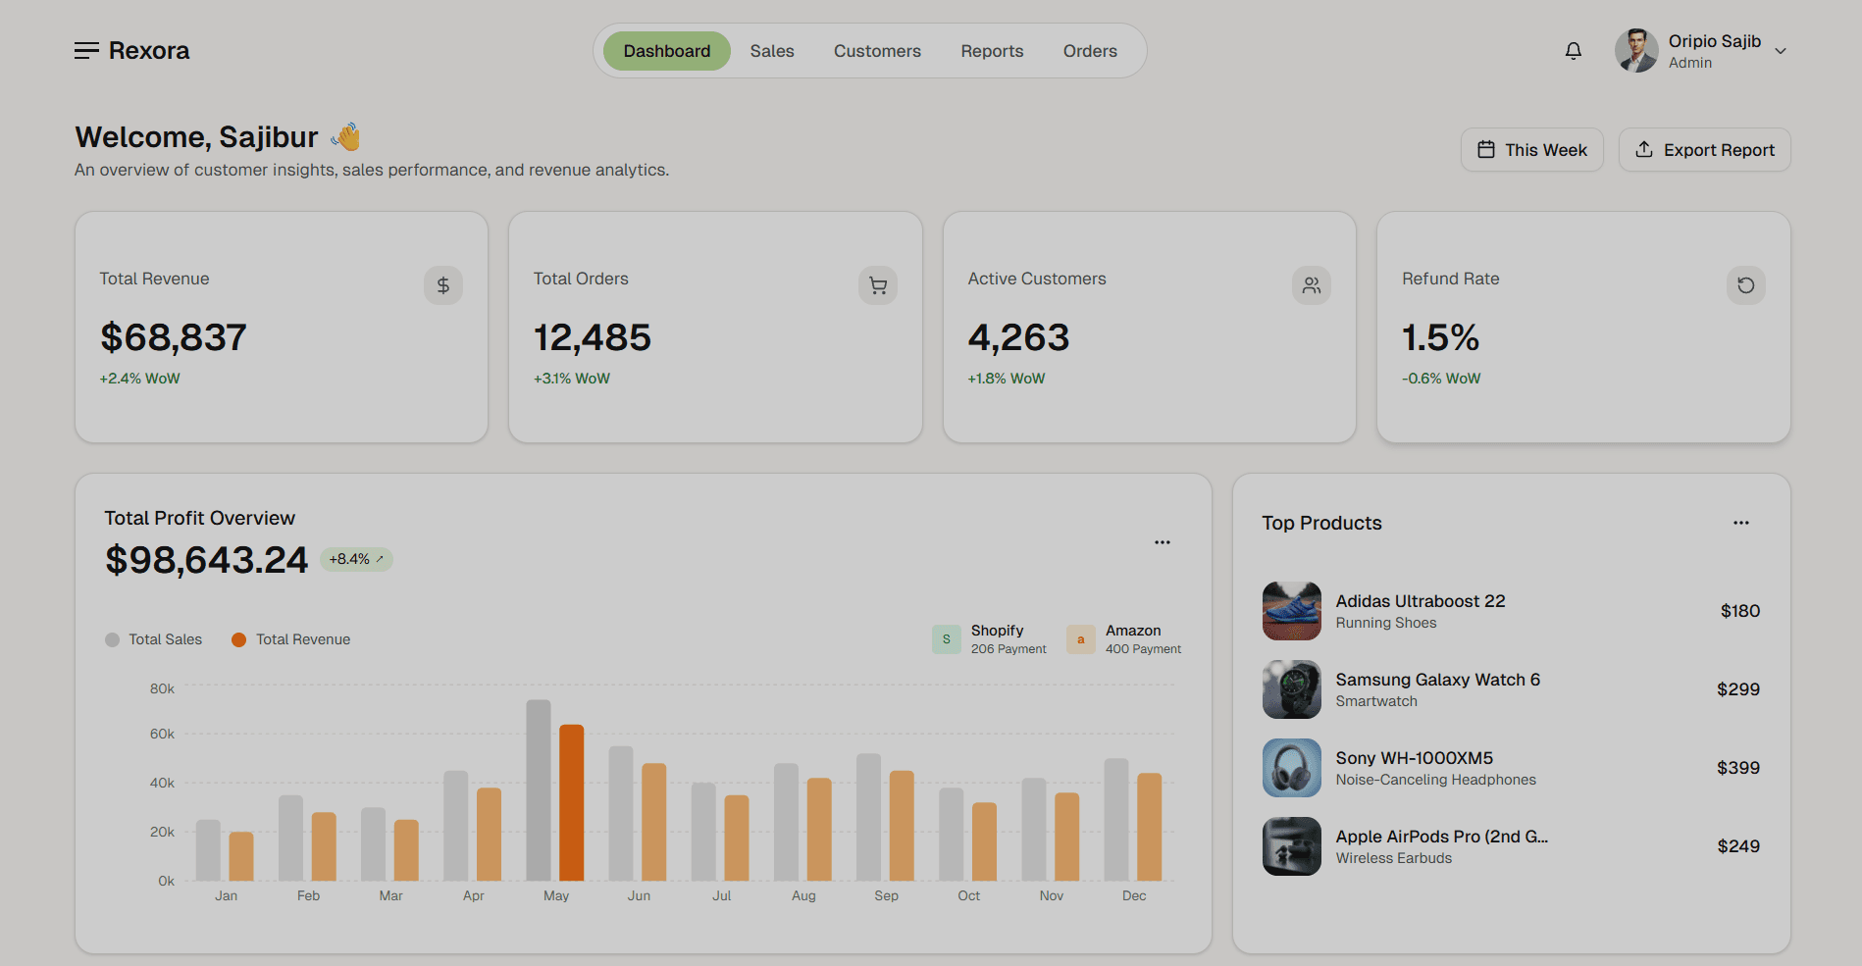Viewport: 1862px width, 966px height.
Task: Click the customers icon on Active Customers card
Action: click(x=1312, y=285)
